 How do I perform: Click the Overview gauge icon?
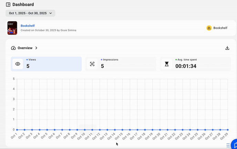pyautogui.click(x=13, y=48)
